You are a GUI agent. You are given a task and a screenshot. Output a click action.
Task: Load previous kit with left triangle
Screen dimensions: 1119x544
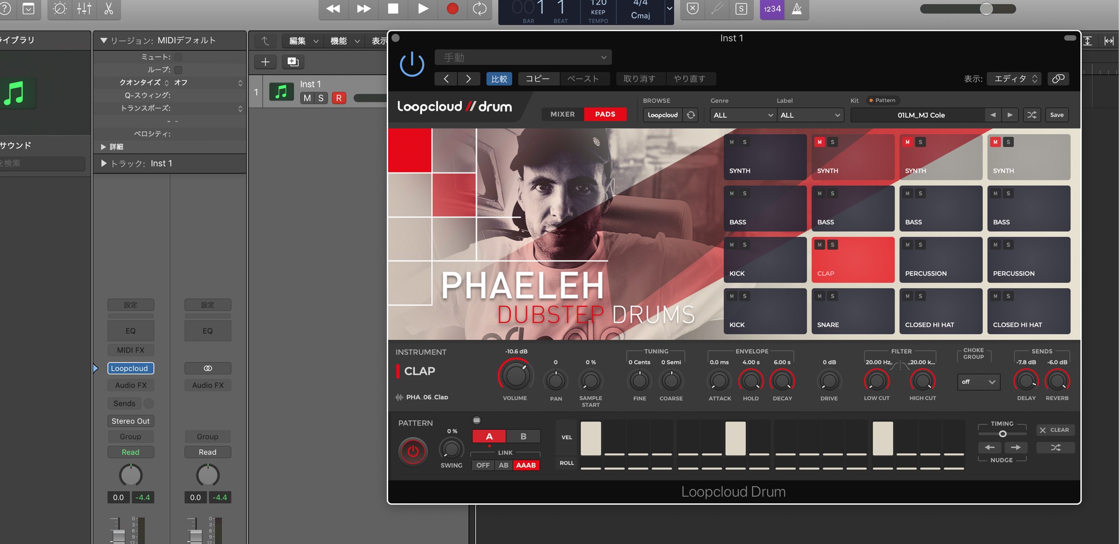[x=993, y=115]
